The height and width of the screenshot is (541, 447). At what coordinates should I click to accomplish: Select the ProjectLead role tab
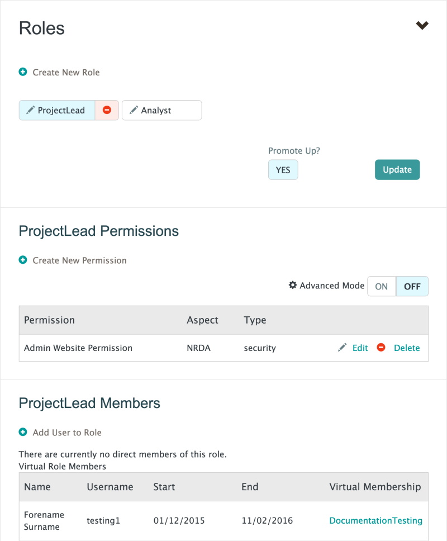61,110
